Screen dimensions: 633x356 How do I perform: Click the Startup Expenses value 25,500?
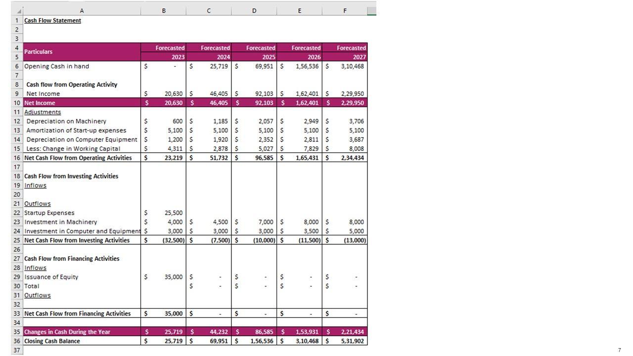tap(174, 213)
